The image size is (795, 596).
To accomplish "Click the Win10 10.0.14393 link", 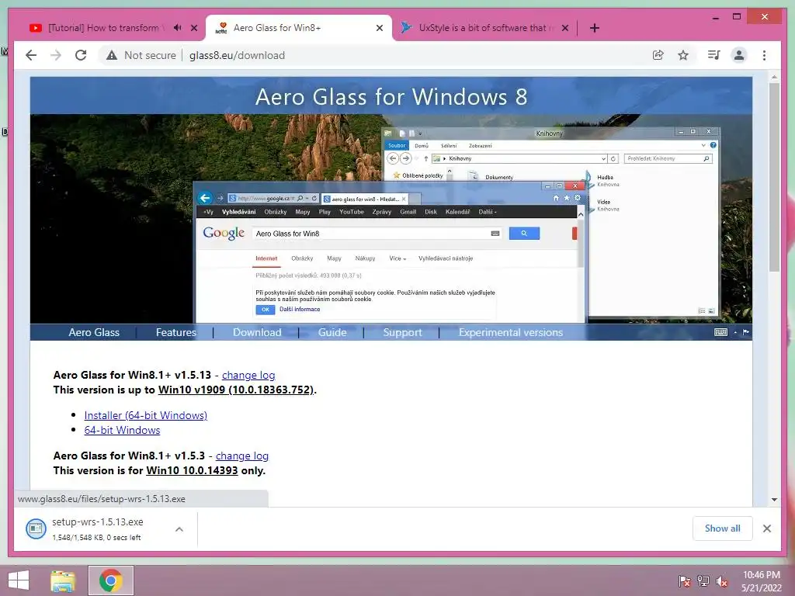I will [x=192, y=470].
